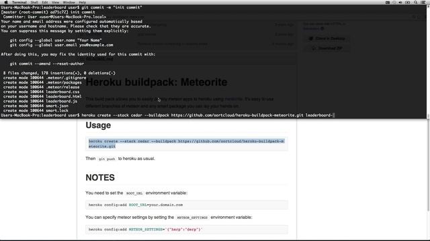Screen dimensions: 430x241
Task: Click the terminal prompt line with heroku create
Action: tap(168, 115)
